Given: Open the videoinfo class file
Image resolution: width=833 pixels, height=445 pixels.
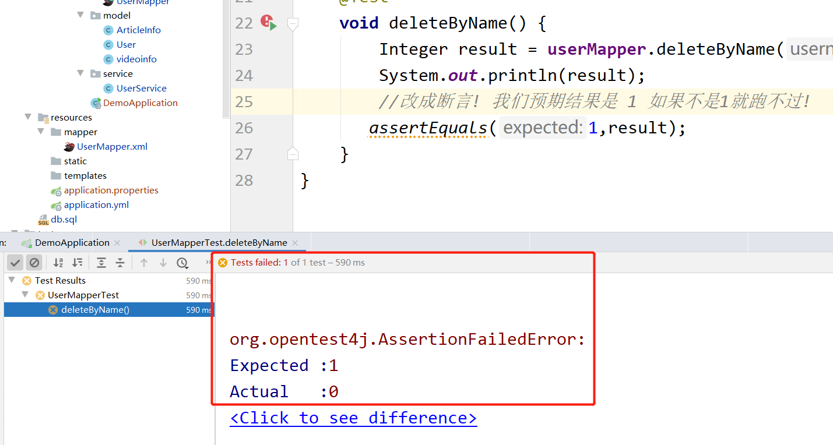Looking at the screenshot, I should 136,59.
